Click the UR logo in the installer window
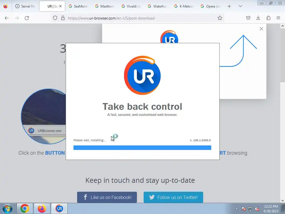 pos(142,75)
